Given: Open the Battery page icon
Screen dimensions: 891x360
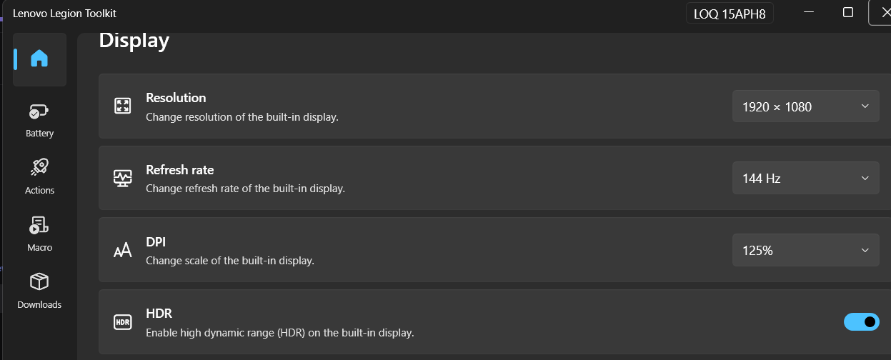Looking at the screenshot, I should pos(39,112).
